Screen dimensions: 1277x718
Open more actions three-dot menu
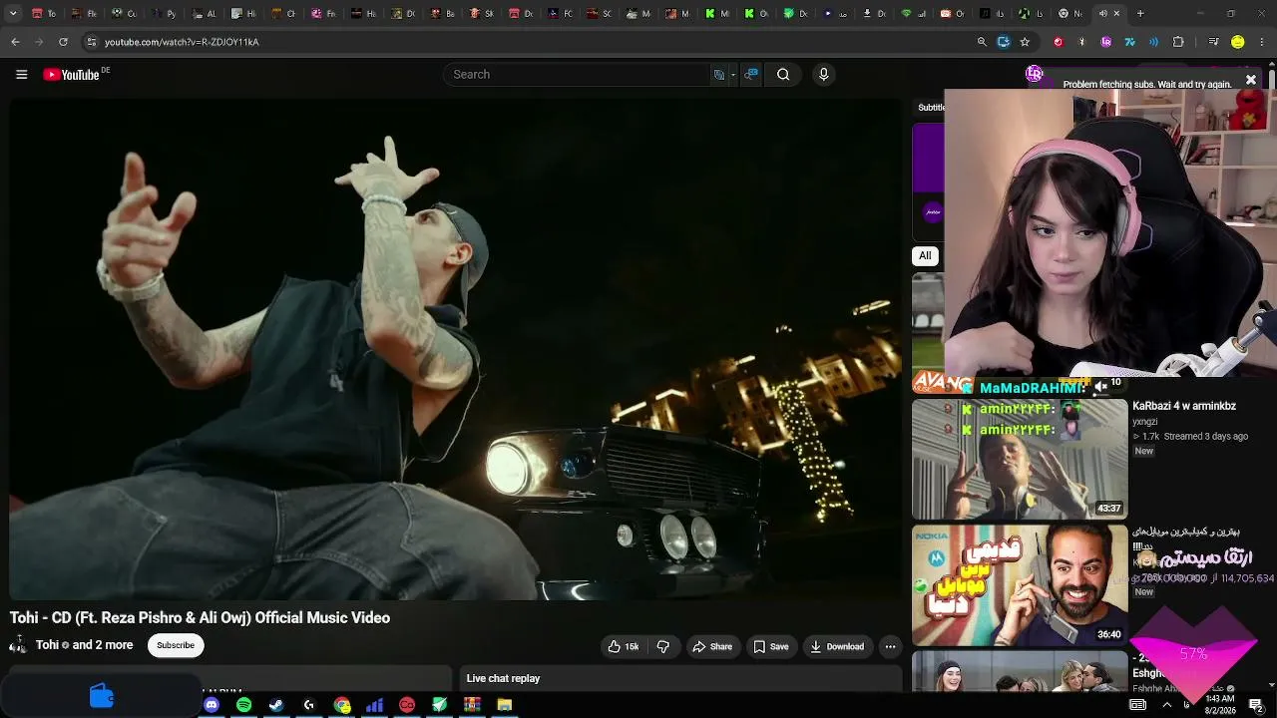(x=890, y=646)
